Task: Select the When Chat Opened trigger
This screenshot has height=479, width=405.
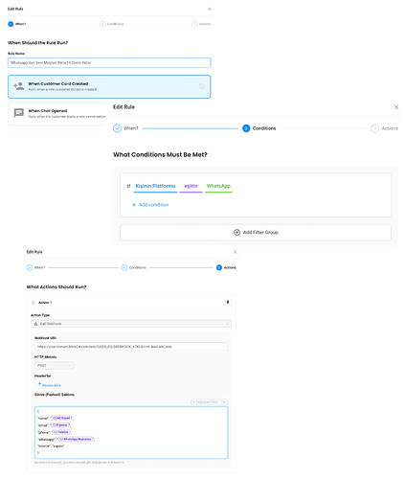Action: click(57, 113)
